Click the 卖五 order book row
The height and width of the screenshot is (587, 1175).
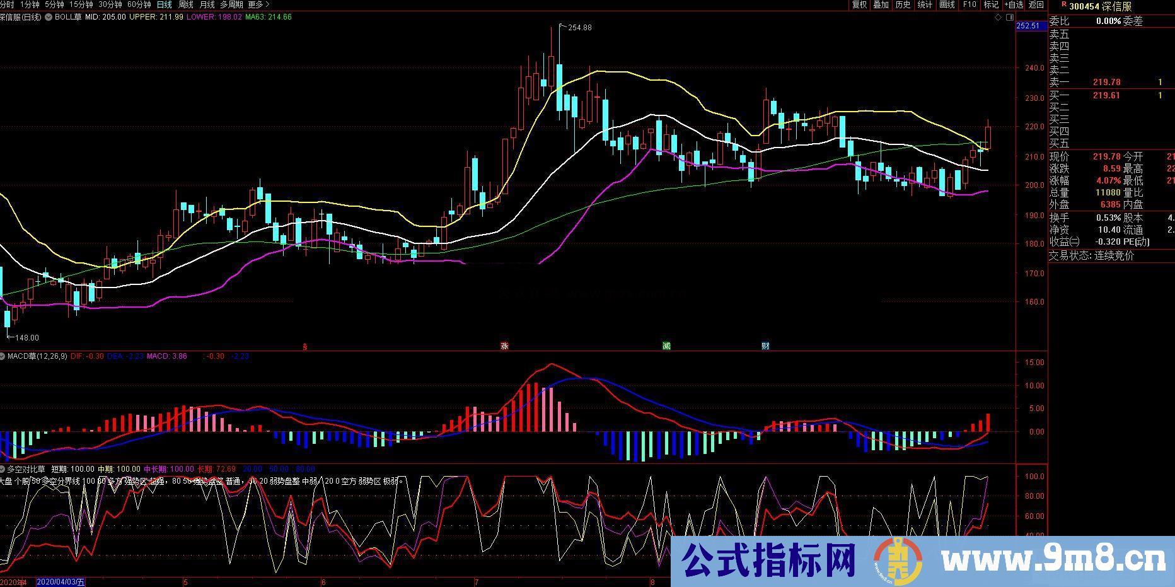[1111, 34]
